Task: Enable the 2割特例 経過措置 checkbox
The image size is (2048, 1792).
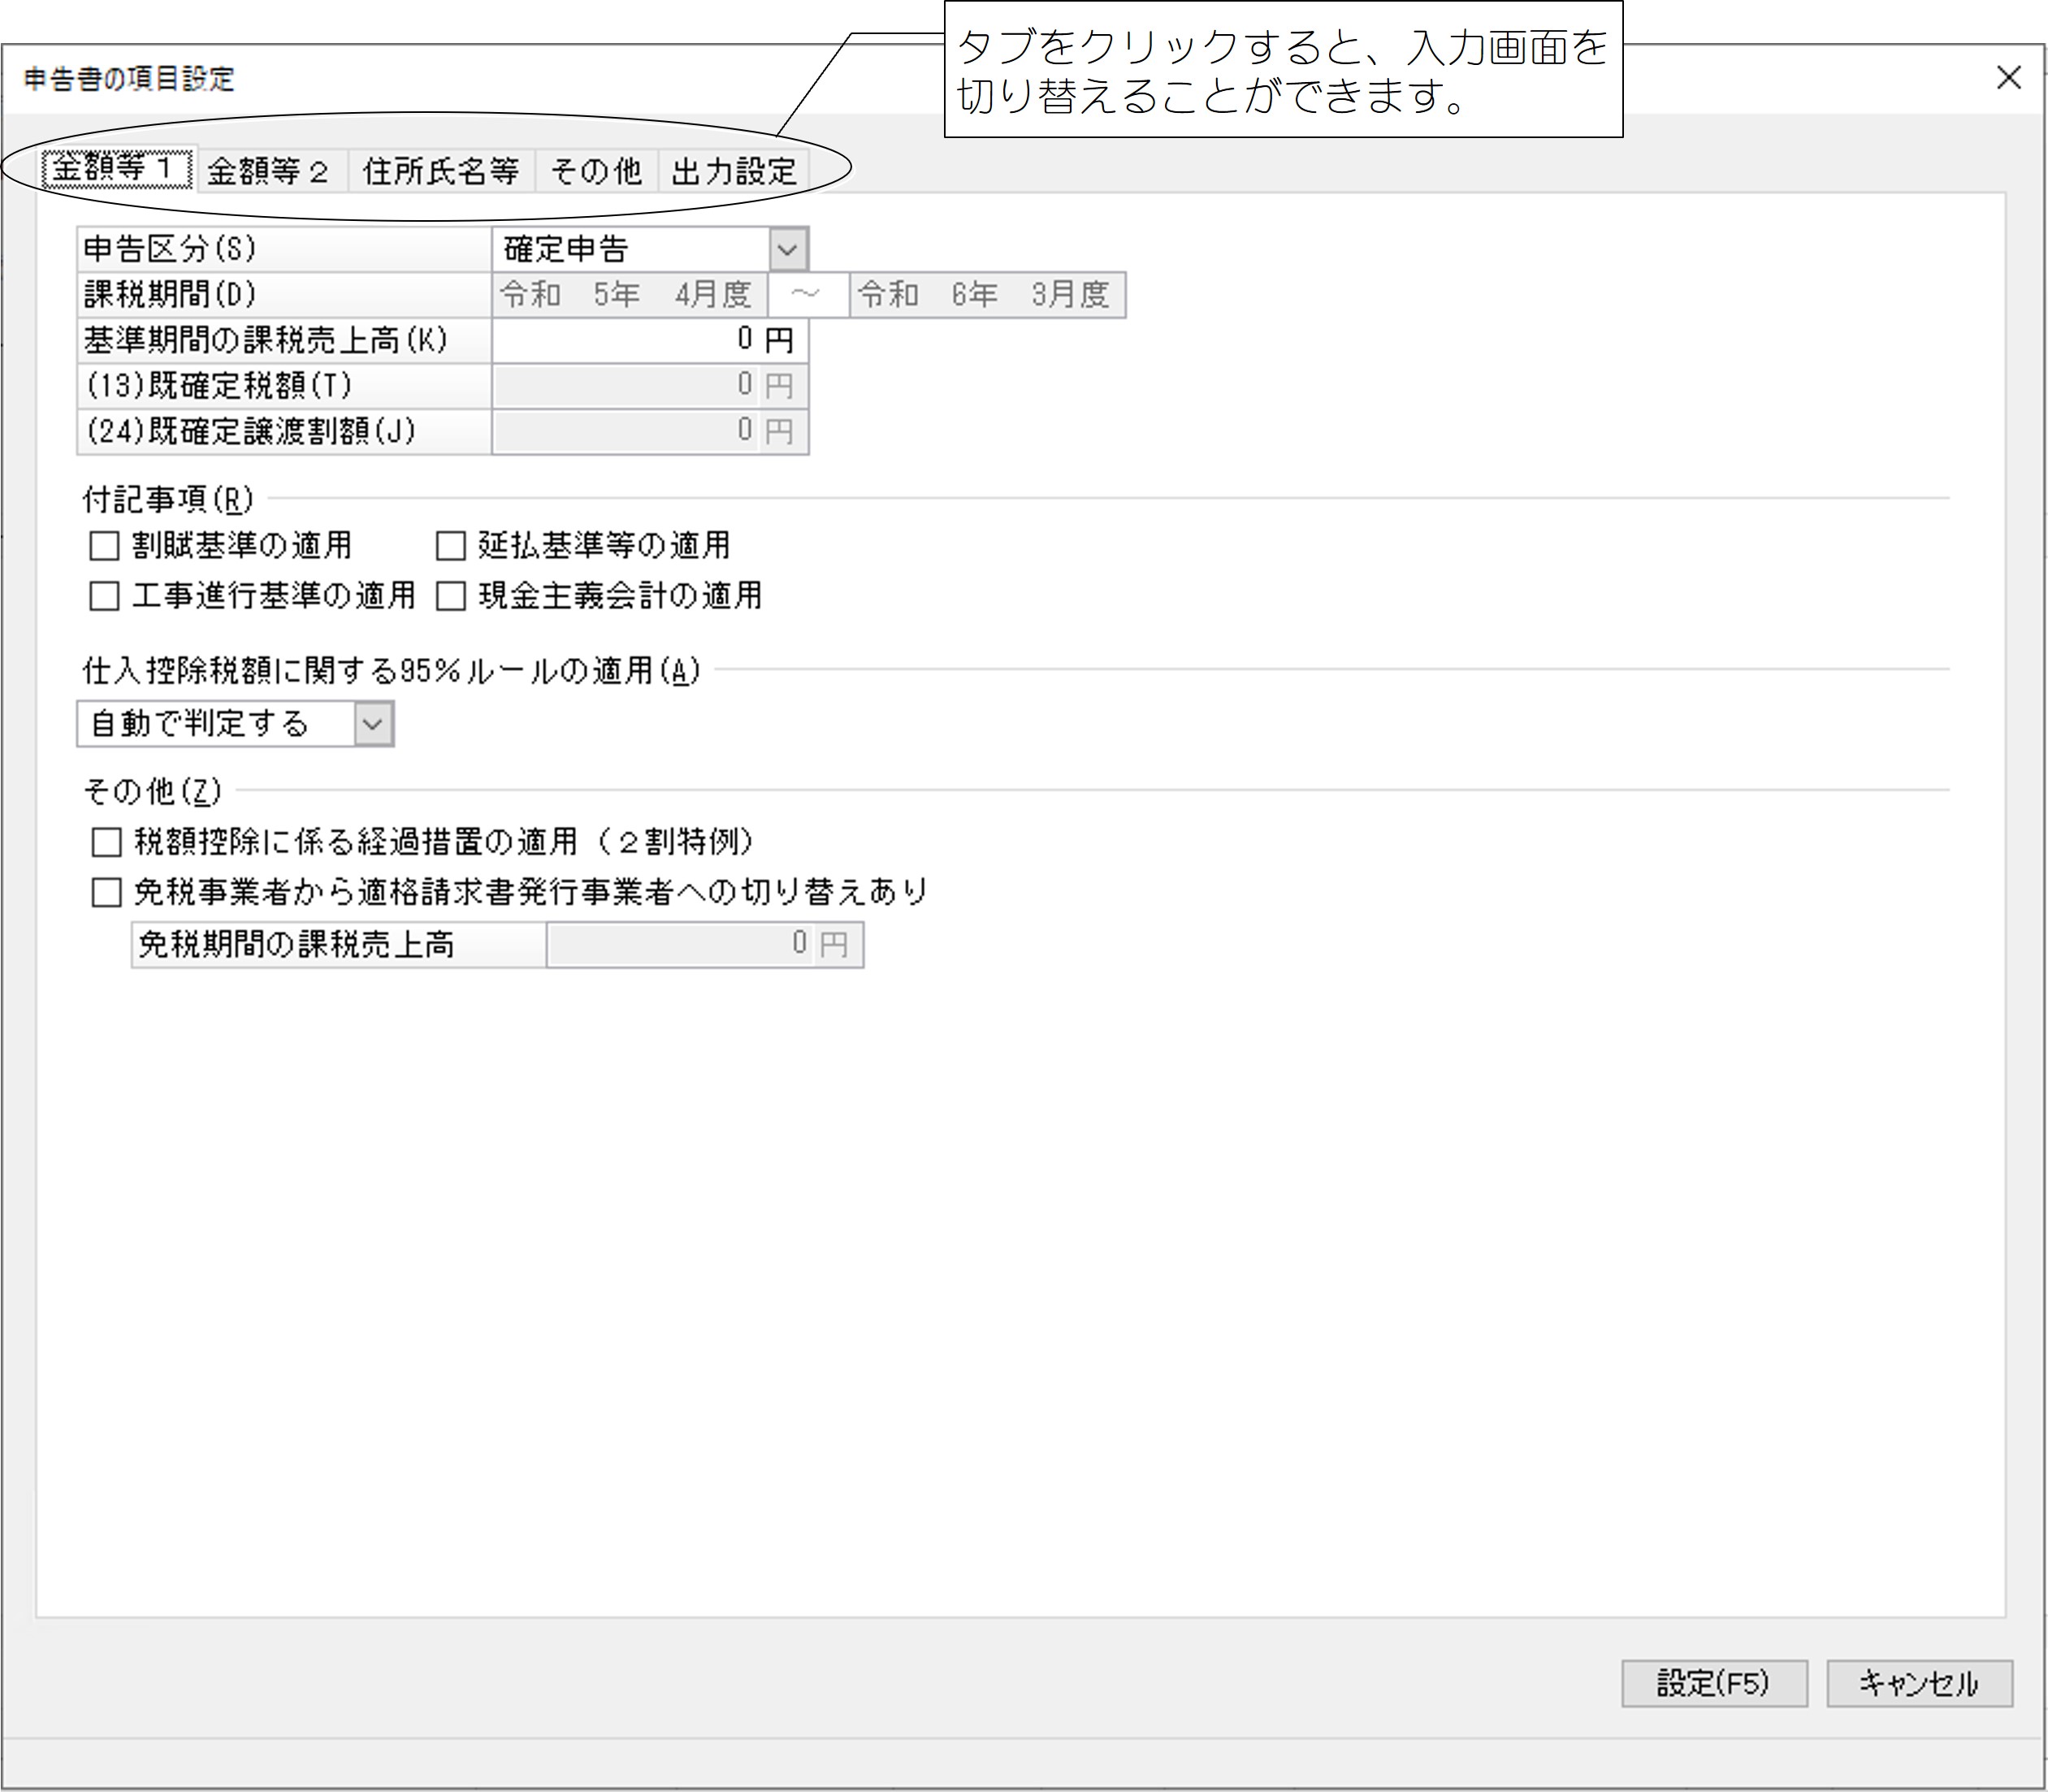Action: [106, 842]
